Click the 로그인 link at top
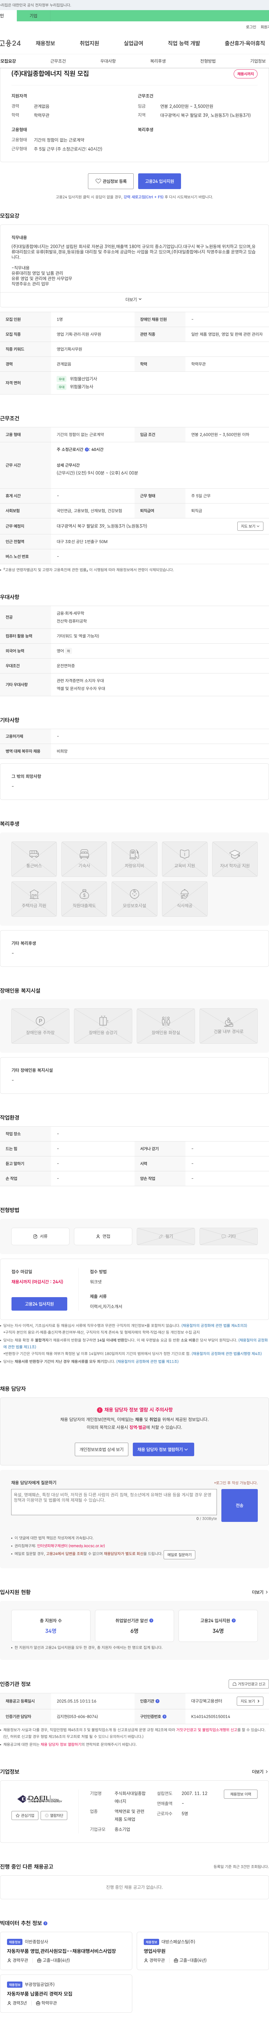The width and height of the screenshot is (269, 2038). pos(251,27)
